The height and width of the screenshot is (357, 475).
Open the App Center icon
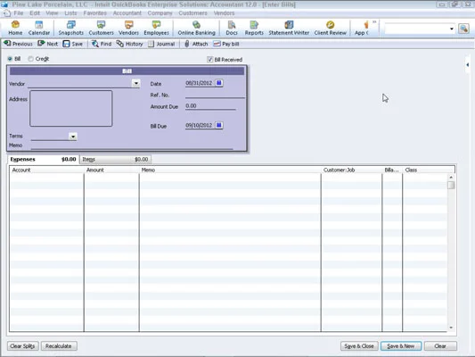[362, 28]
